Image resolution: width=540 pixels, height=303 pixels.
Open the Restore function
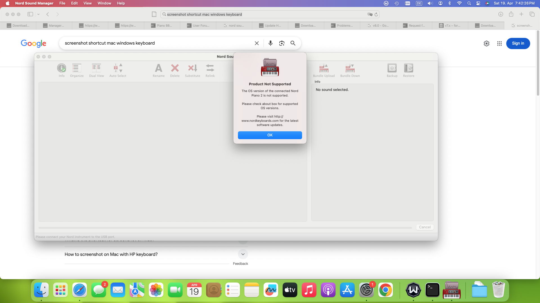[408, 70]
